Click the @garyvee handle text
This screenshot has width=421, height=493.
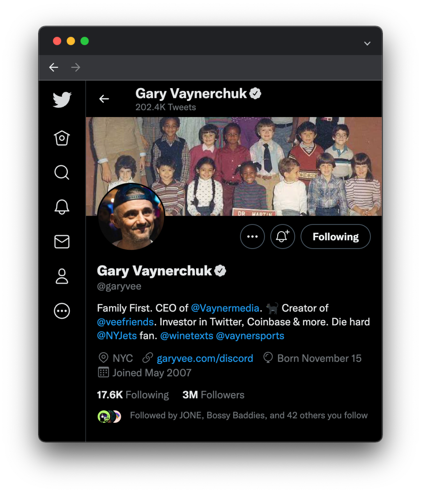point(119,286)
